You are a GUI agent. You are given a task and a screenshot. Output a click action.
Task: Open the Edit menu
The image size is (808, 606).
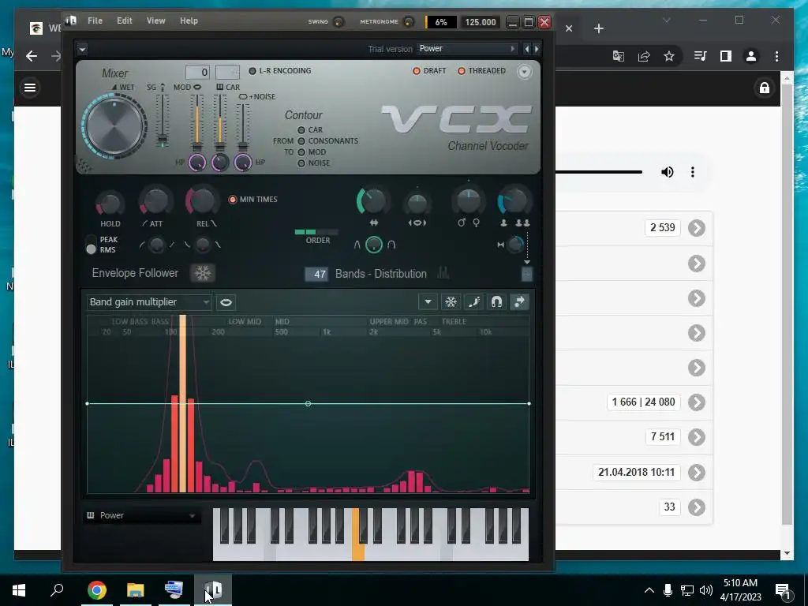124,21
